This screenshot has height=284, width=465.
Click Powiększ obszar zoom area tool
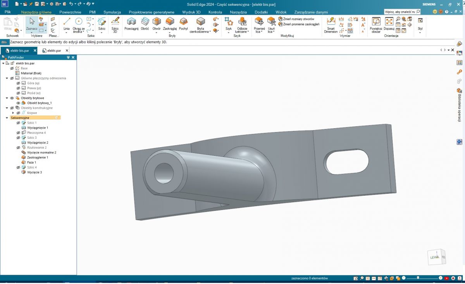[376, 25]
